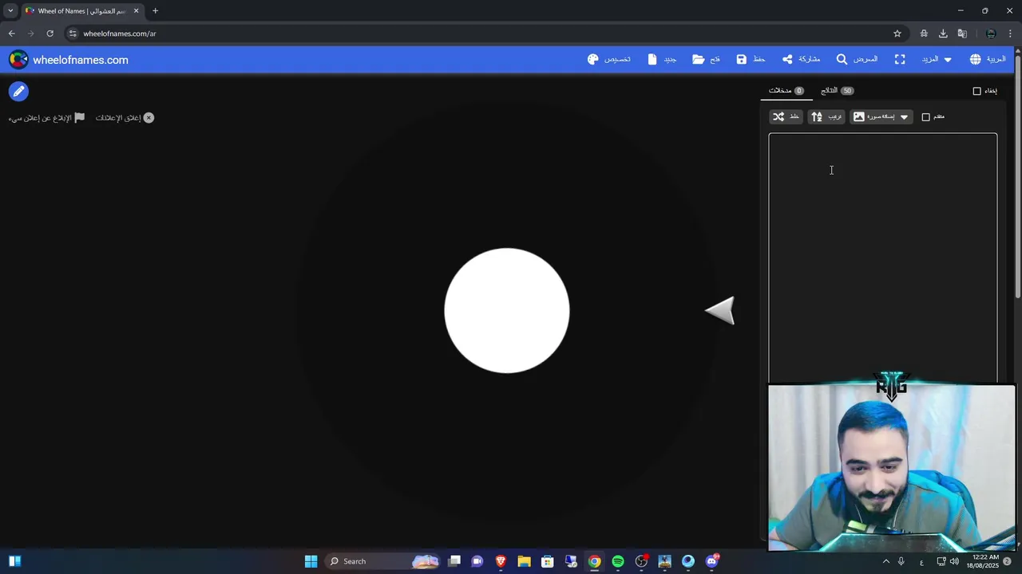This screenshot has height=574, width=1022.
Task: Open the Gallery search option
Action: [857, 59]
